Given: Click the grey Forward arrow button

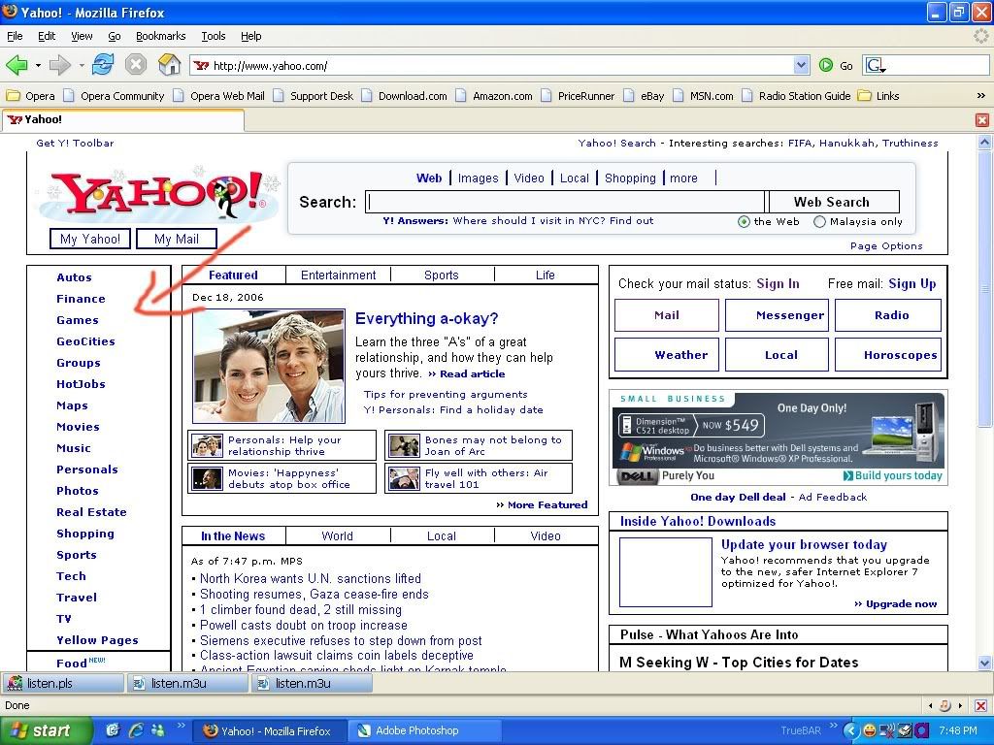Looking at the screenshot, I should (59, 65).
